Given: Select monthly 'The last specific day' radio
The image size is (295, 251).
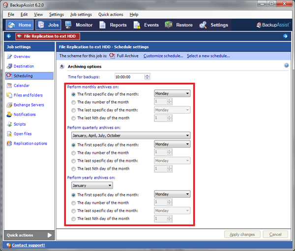Looking at the screenshot, I should coord(73,110).
